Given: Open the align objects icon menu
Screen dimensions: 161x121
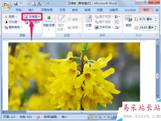Looking at the screenshot, I should 117,17.
